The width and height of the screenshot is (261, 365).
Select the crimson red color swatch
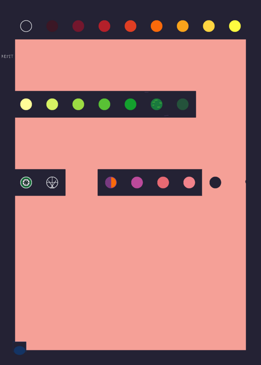click(105, 26)
